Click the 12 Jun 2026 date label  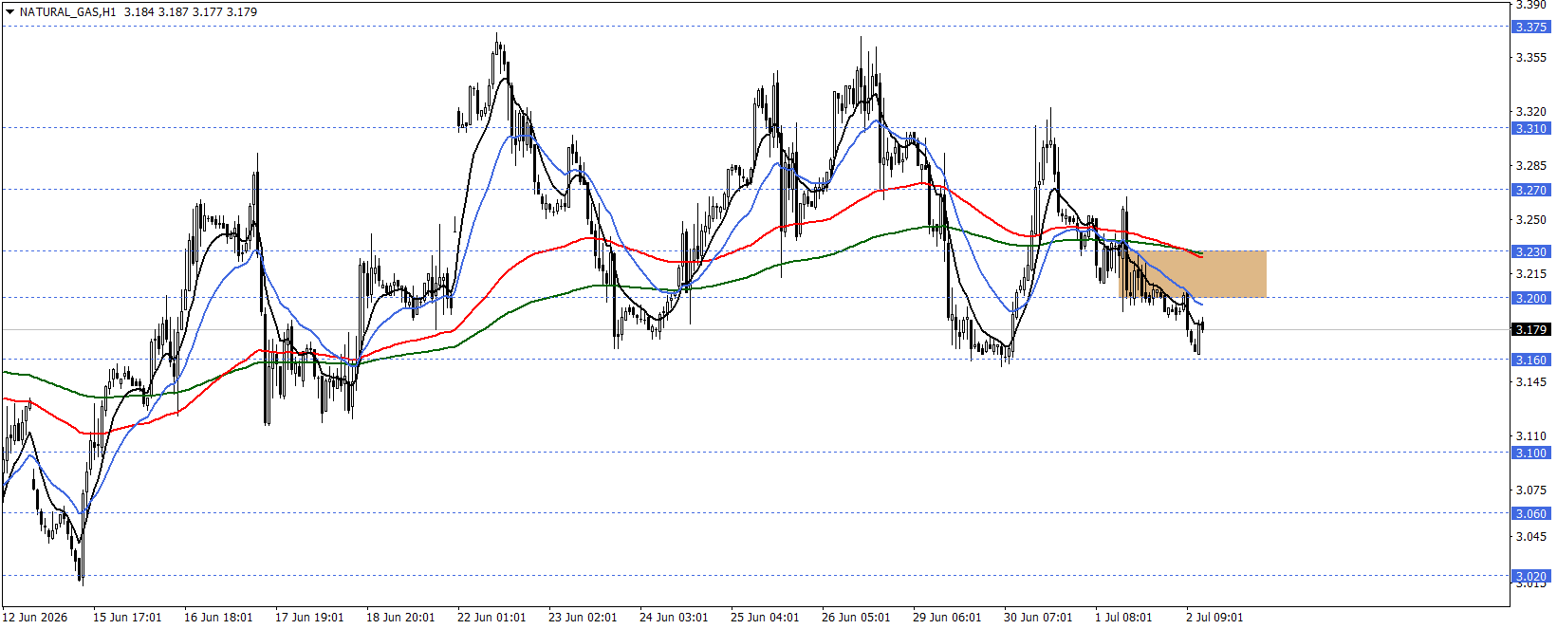point(35,617)
